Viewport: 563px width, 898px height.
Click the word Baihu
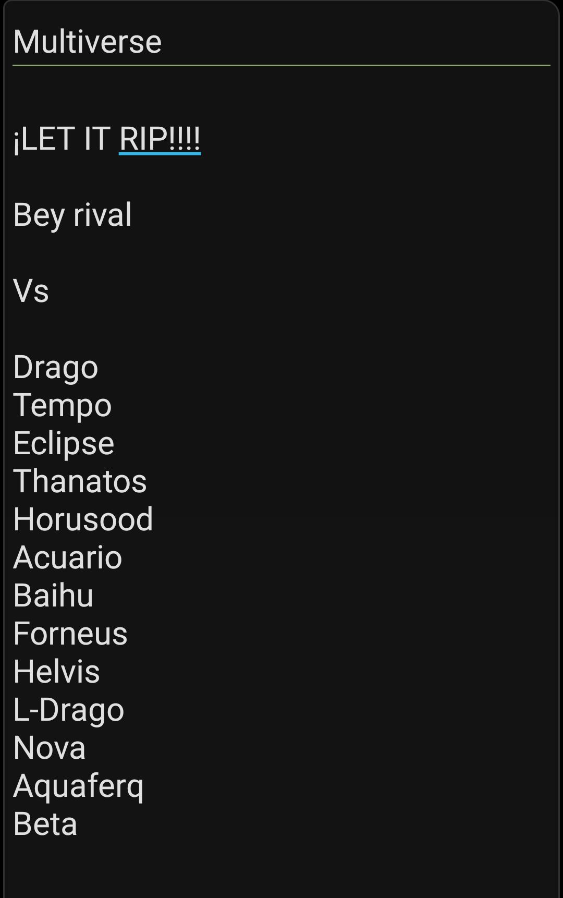click(53, 596)
